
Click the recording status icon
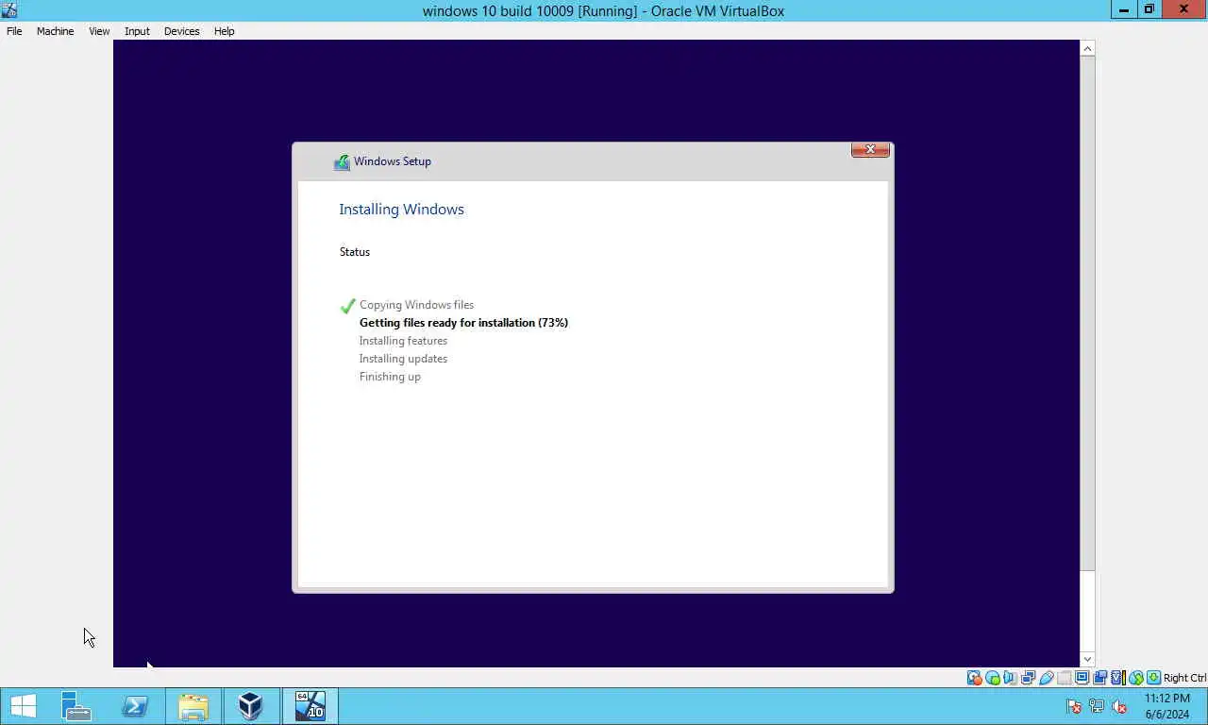(1099, 678)
